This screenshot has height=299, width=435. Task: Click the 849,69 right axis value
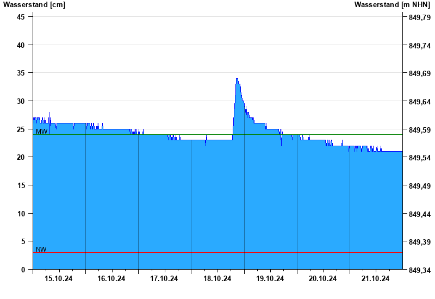tap(420, 74)
